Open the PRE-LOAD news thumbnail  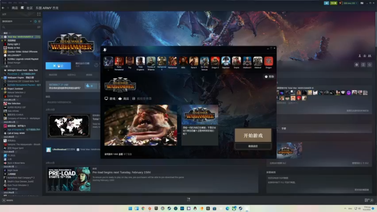(x=69, y=179)
